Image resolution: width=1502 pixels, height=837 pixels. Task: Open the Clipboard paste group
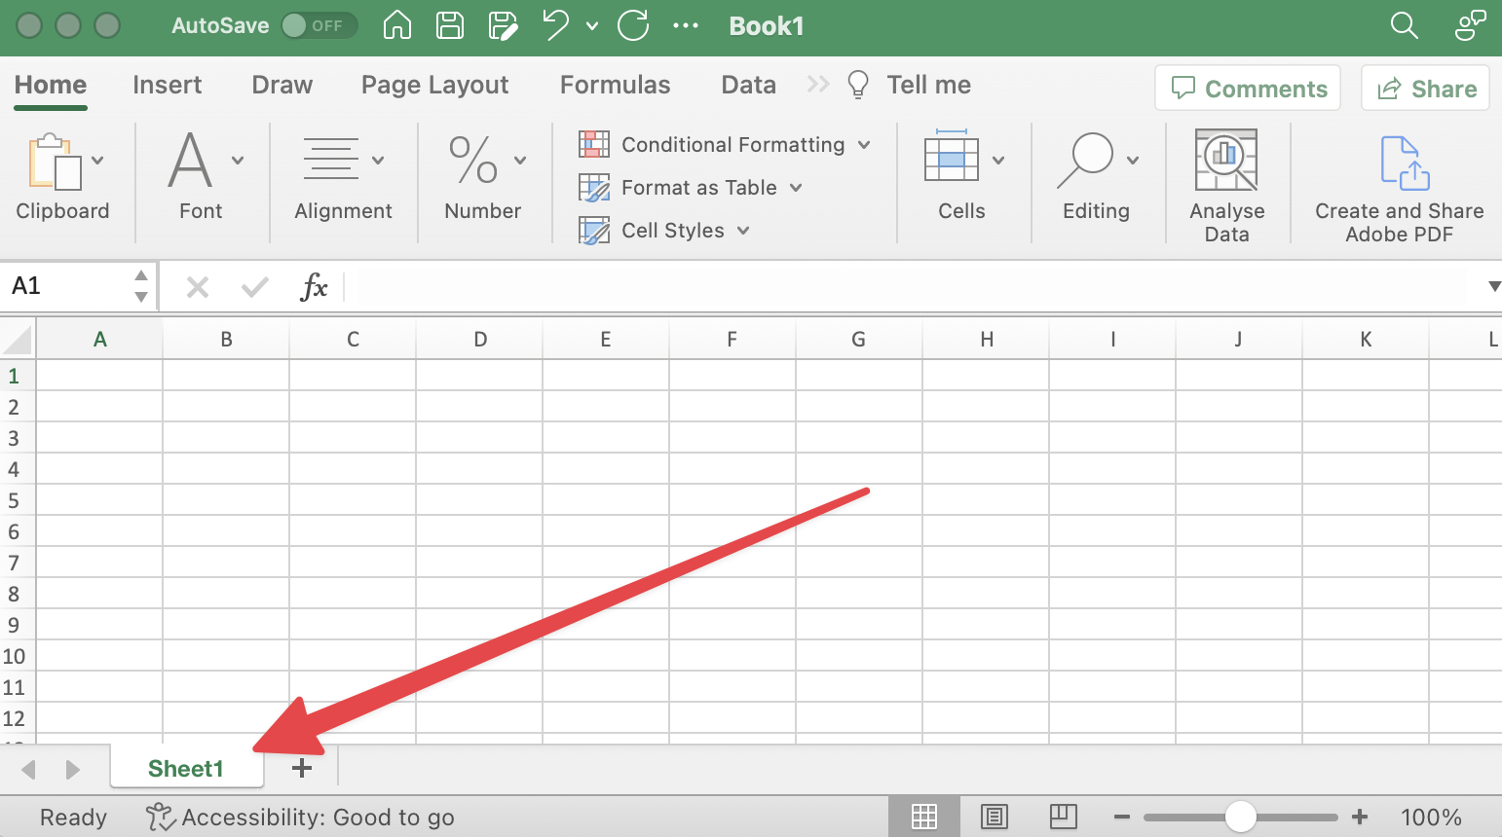pos(62,177)
